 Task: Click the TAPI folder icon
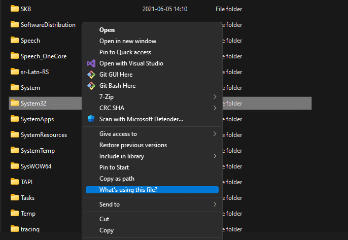point(14,182)
